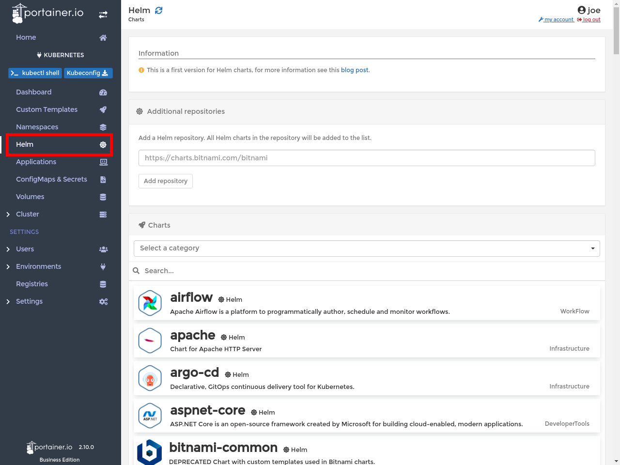
Task: Open the my account link
Action: [556, 20]
